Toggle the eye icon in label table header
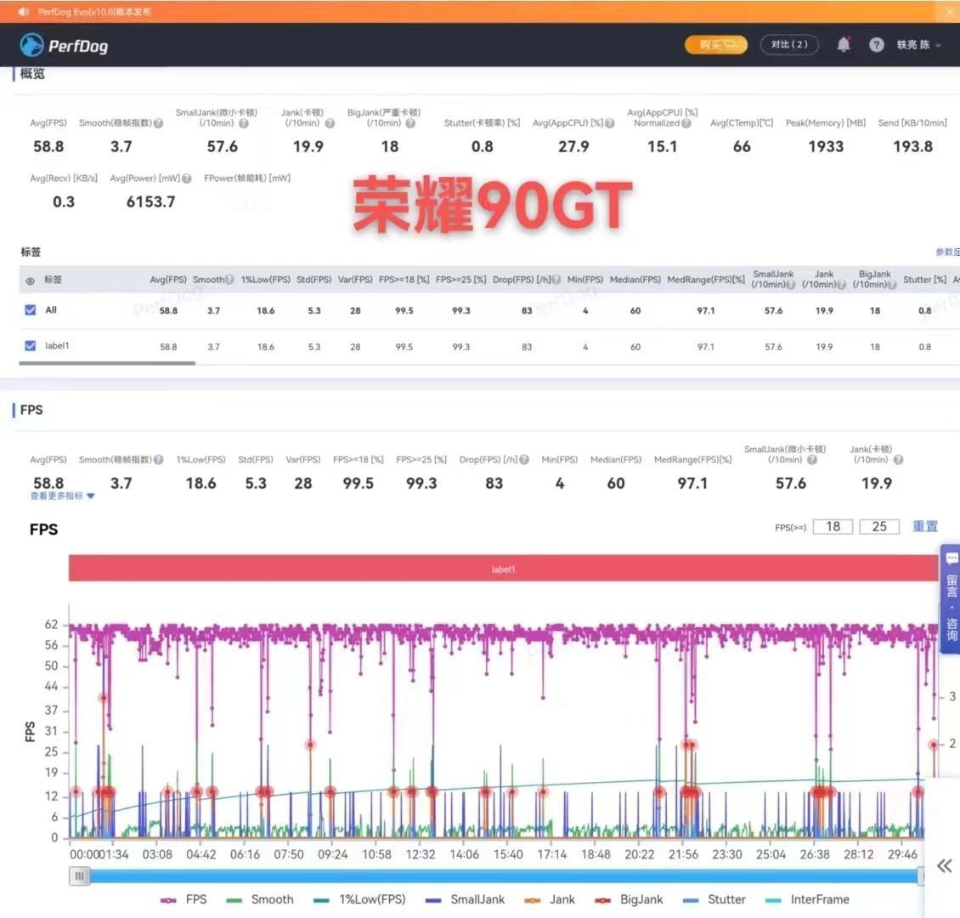The image size is (960, 918). coord(30,280)
